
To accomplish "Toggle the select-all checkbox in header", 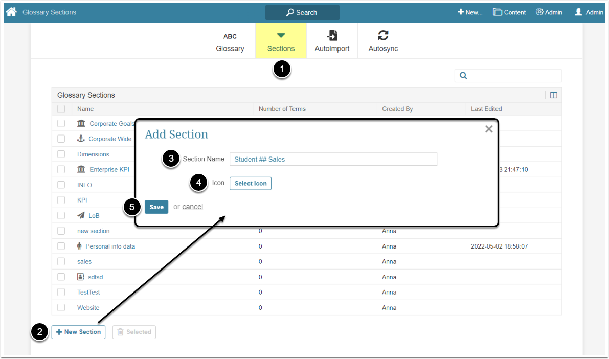I will click(x=61, y=109).
